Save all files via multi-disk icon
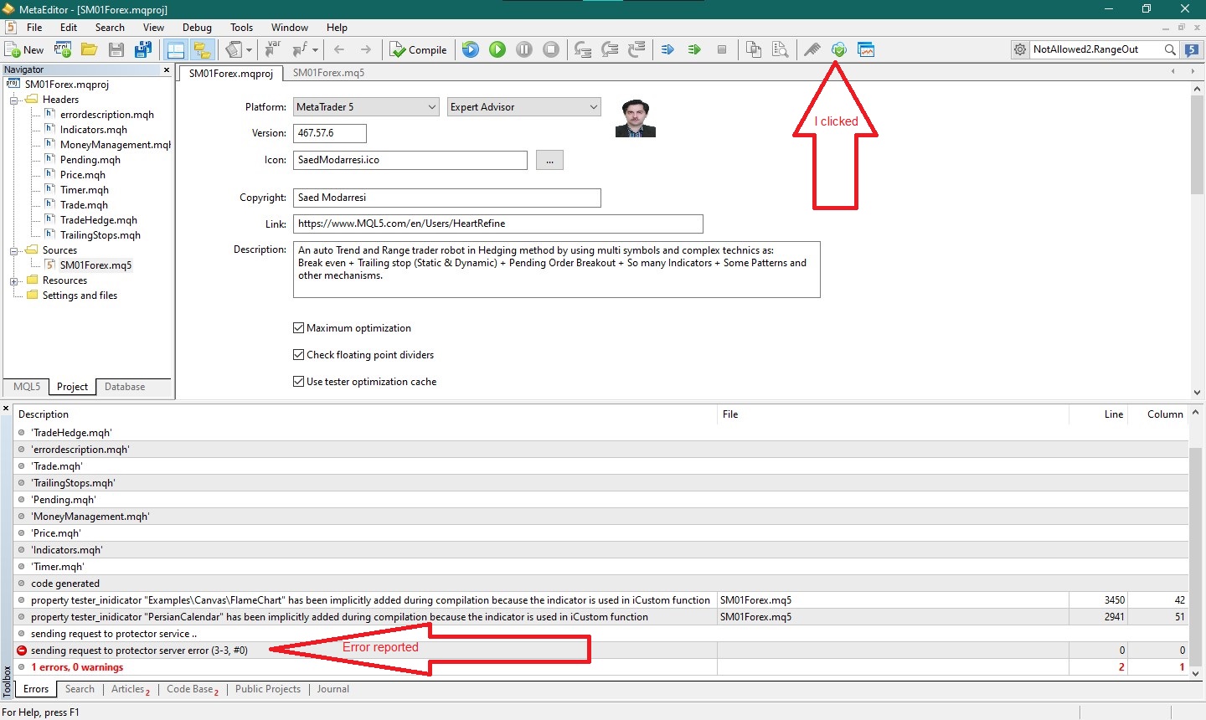Image resolution: width=1206 pixels, height=720 pixels. pyautogui.click(x=143, y=49)
